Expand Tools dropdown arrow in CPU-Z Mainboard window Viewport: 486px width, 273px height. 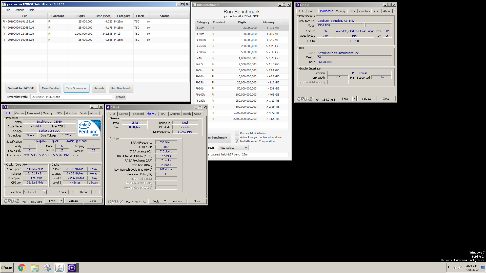[354, 99]
